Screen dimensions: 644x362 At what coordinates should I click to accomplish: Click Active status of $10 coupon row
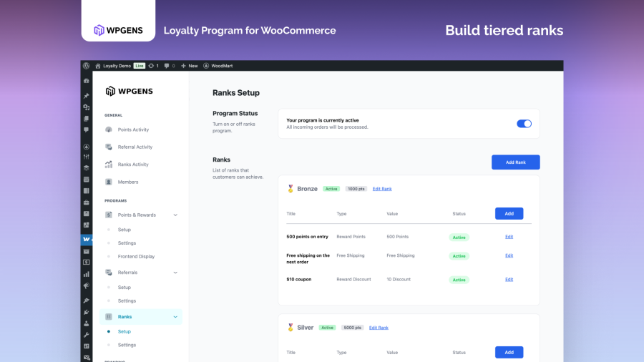[459, 280]
